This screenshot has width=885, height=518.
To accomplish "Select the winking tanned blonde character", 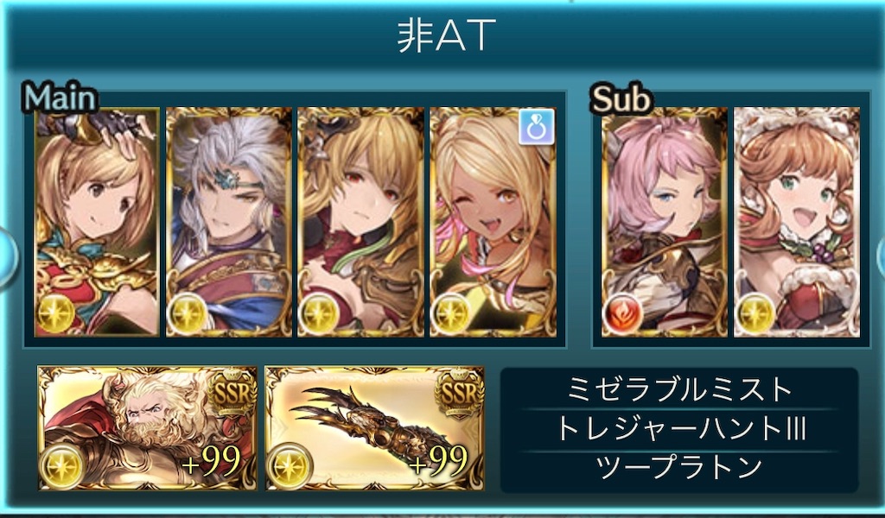I will click(493, 222).
